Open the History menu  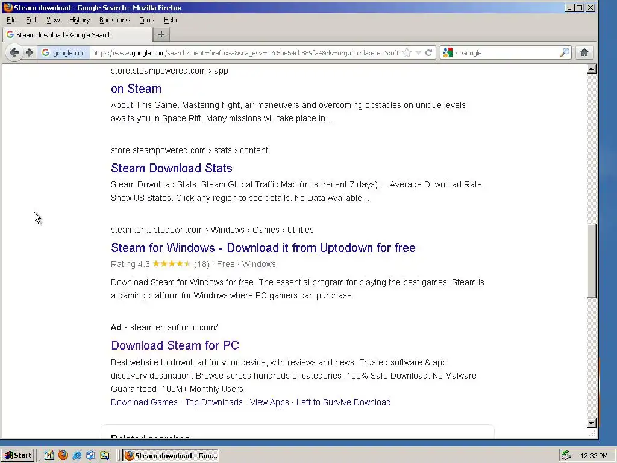(80, 20)
